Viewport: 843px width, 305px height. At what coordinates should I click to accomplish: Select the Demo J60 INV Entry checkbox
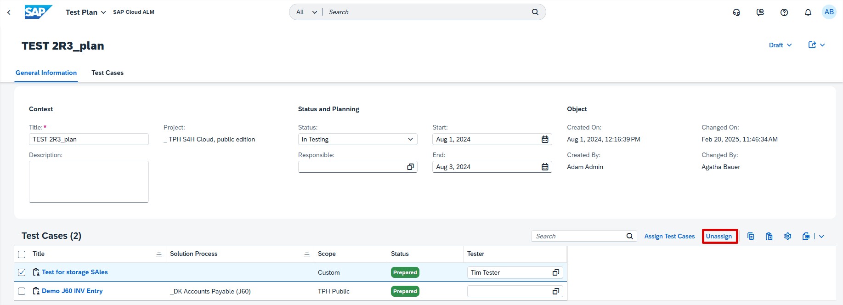[22, 291]
